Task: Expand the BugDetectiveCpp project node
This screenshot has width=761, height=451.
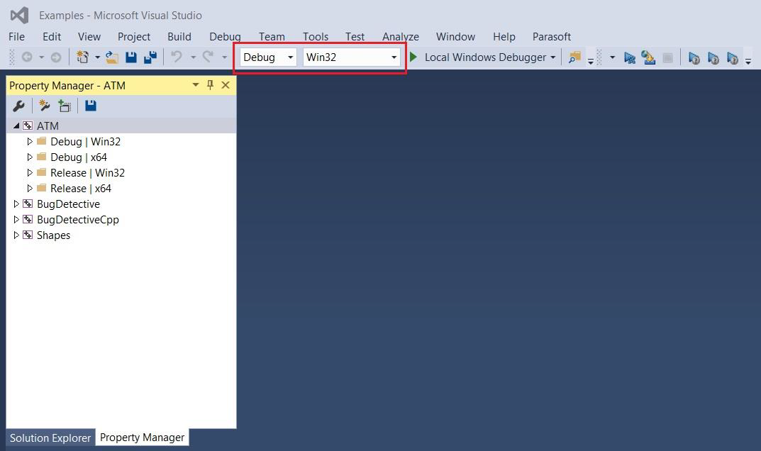Action: click(x=16, y=219)
